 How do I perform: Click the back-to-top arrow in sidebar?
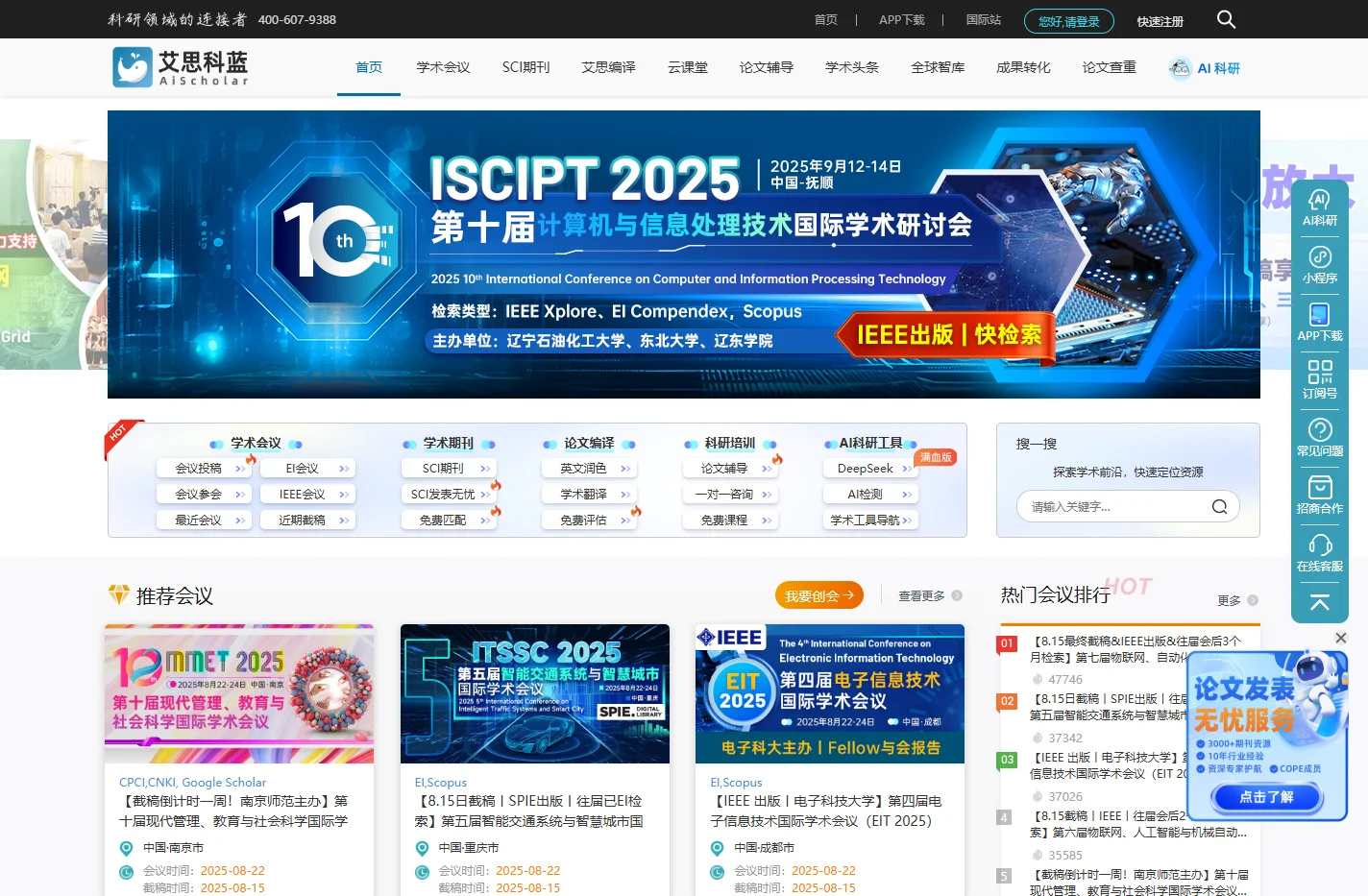click(1320, 603)
